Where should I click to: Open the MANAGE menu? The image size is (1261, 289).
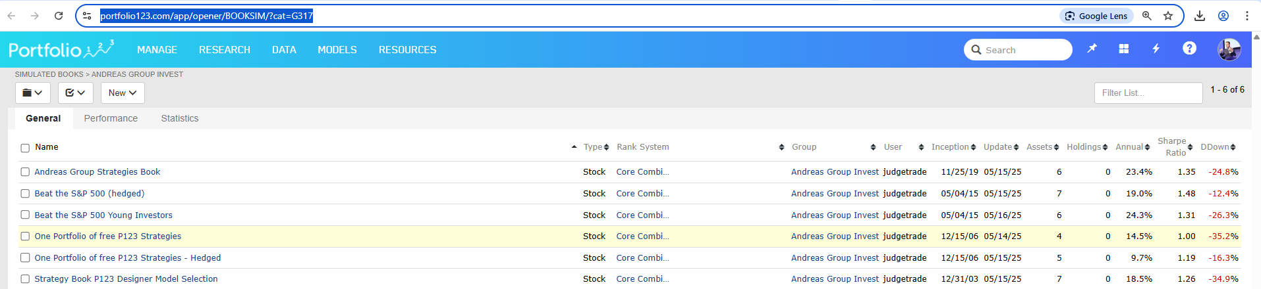[157, 50]
